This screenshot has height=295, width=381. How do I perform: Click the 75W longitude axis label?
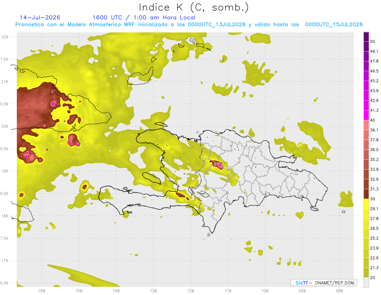(x=79, y=291)
